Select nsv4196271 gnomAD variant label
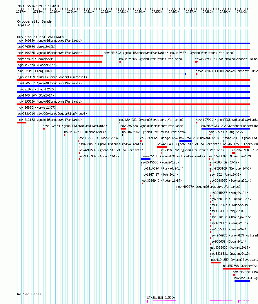The image size is (258, 304). 202,53
